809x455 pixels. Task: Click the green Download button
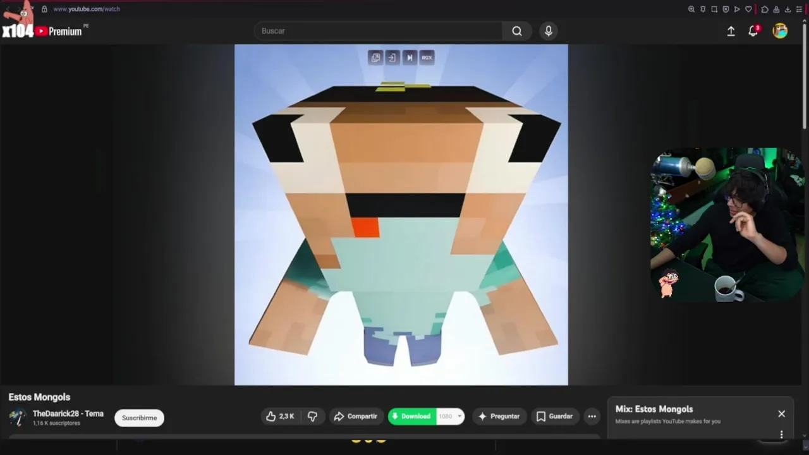(412, 416)
